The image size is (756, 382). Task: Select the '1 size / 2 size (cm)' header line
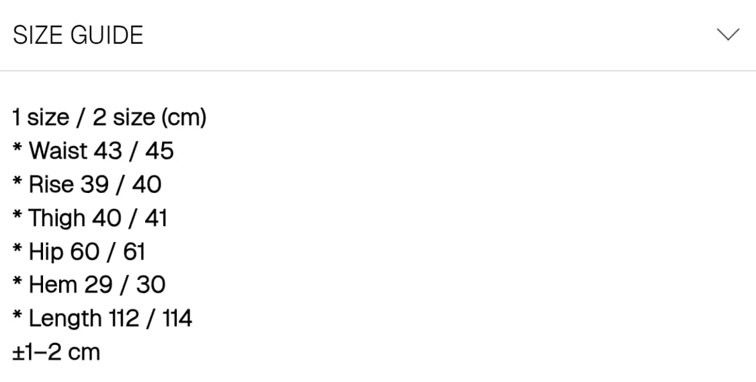tap(110, 118)
